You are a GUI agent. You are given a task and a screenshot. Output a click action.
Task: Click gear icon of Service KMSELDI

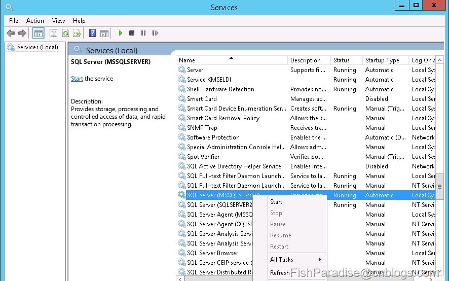pos(181,80)
